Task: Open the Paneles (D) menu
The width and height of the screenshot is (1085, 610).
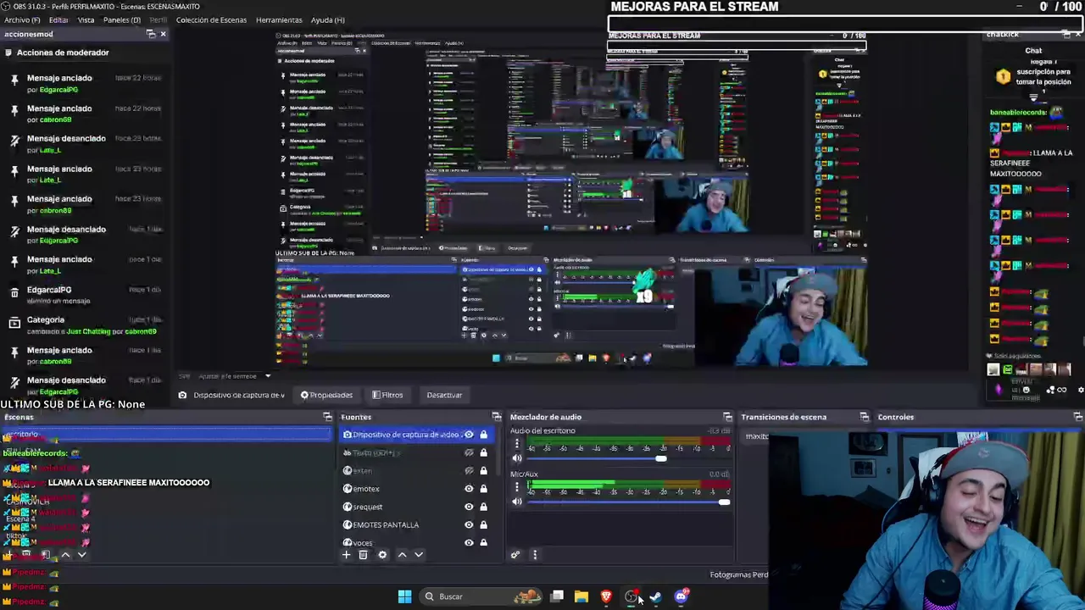Action: 122,19
